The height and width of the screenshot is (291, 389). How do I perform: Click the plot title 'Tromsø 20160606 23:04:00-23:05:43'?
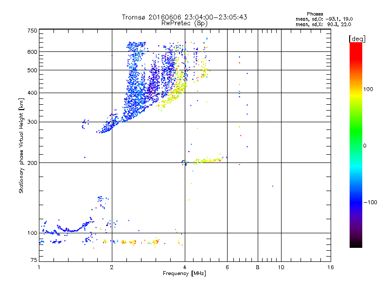coord(184,17)
